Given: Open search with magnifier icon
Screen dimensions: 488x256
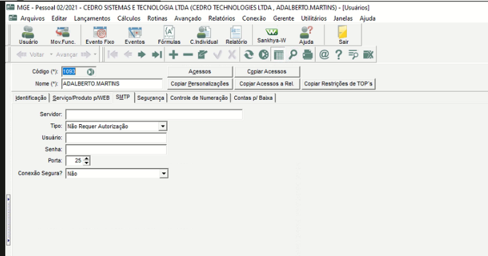Looking at the screenshot, I should coord(292,55).
